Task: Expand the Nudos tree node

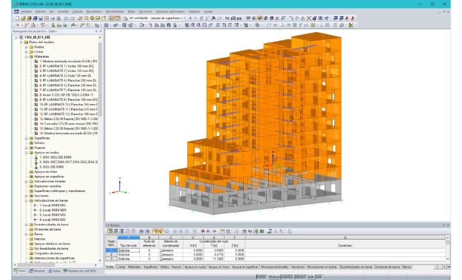Action: tap(26, 47)
